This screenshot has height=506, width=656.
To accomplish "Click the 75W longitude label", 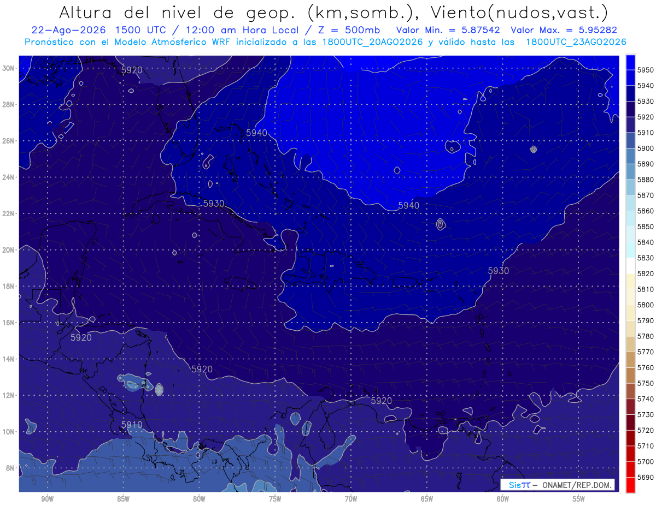I will pos(275,499).
